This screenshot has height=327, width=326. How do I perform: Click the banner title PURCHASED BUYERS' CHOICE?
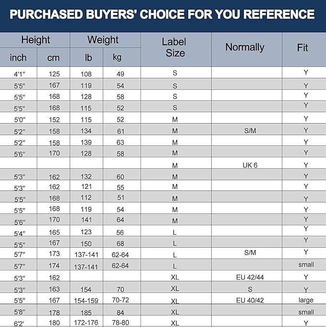(x=162, y=14)
